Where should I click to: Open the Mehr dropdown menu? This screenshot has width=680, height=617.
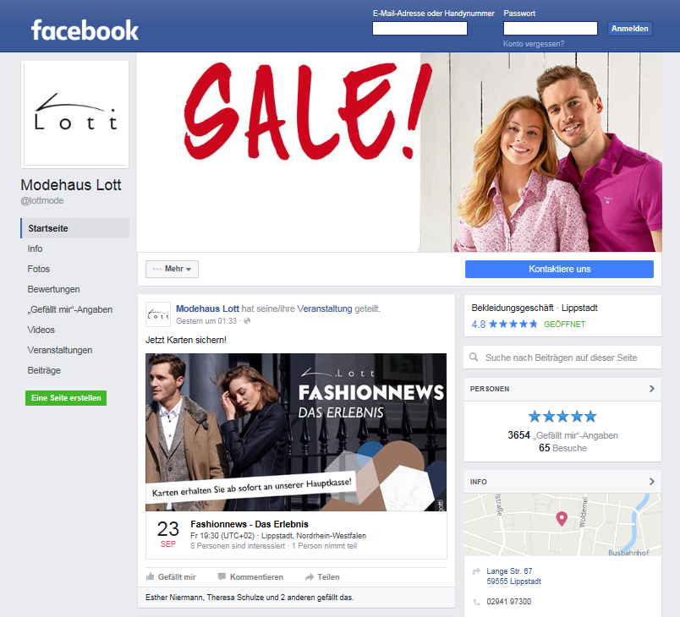tap(172, 269)
